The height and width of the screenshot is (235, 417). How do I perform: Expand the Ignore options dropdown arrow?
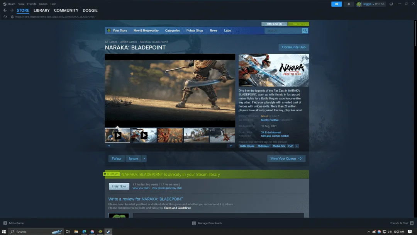coord(144,158)
